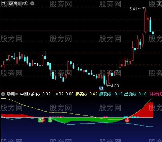Select the 中期方向线: 0.32 indicator label
The height and width of the screenshot is (142, 162).
pyautogui.click(x=35, y=94)
